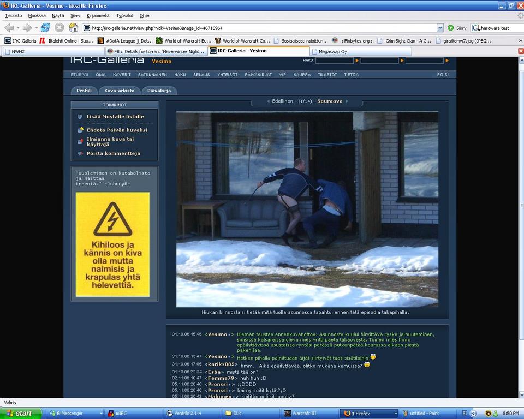Open the IRC-Galleria bookmark

(x=20, y=41)
